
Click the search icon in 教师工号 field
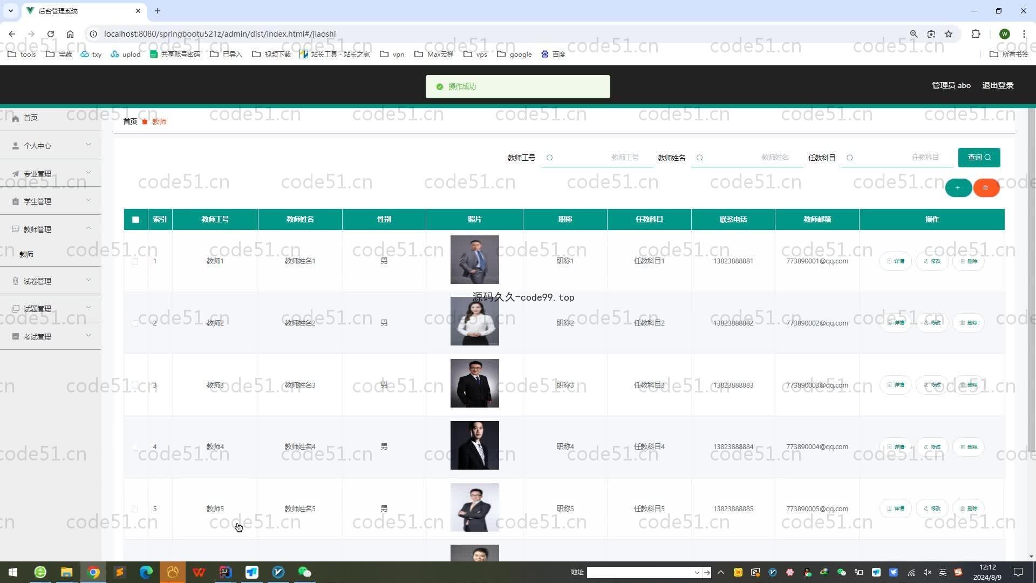549,158
